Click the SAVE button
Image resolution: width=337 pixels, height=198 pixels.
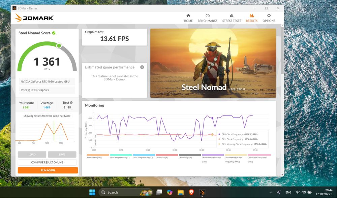62,155
